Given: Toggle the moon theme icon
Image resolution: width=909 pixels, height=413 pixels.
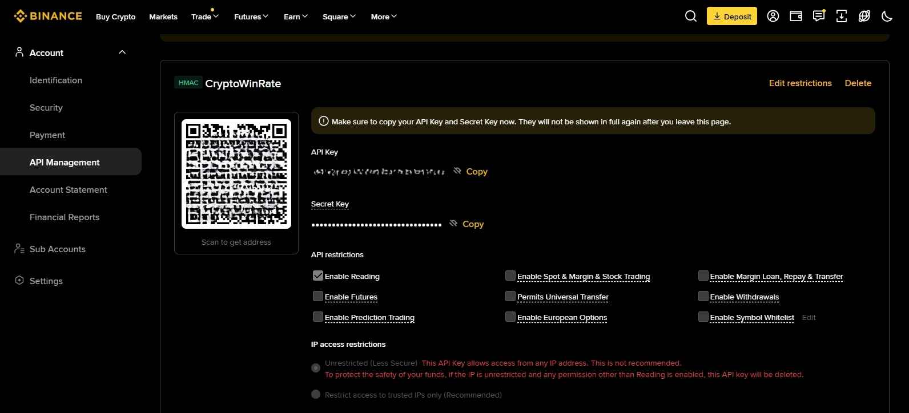Looking at the screenshot, I should (x=887, y=16).
